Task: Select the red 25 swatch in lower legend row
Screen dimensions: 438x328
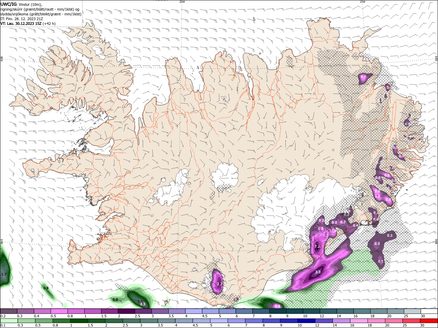Action: click(411, 321)
